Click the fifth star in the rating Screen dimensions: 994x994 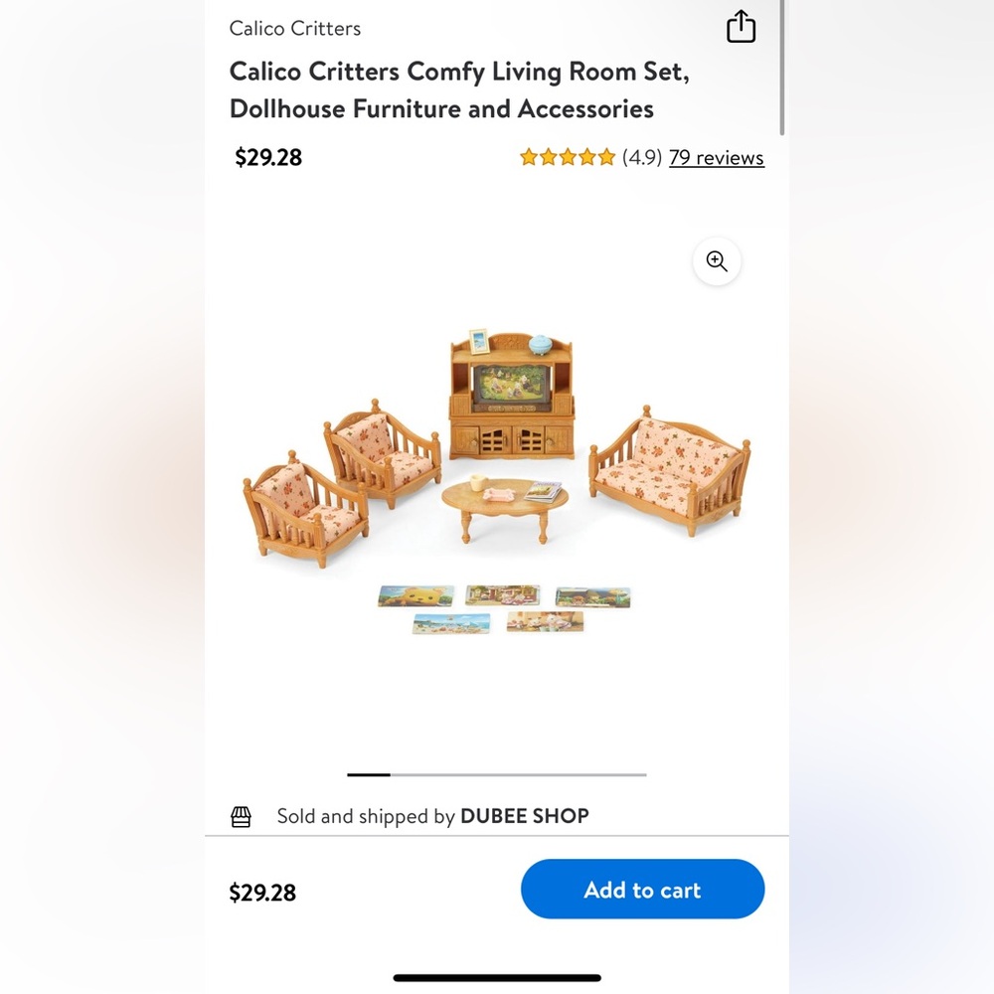point(604,157)
